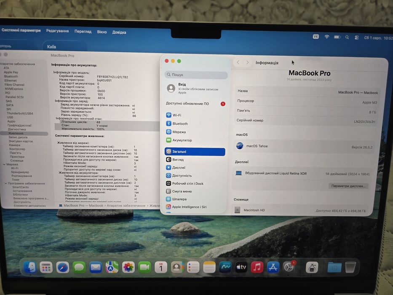Open Мережа settings section
The width and height of the screenshot is (393, 295).
coord(195,132)
